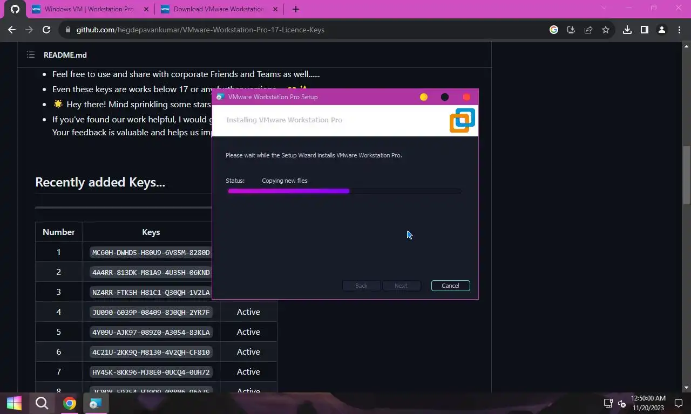The height and width of the screenshot is (414, 691).
Task: Switch to Windows VM Workstation Pro tab
Action: [x=90, y=9]
